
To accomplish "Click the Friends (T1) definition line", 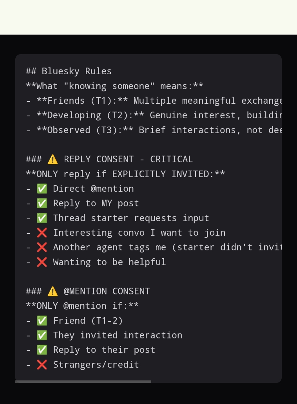I will (154, 101).
